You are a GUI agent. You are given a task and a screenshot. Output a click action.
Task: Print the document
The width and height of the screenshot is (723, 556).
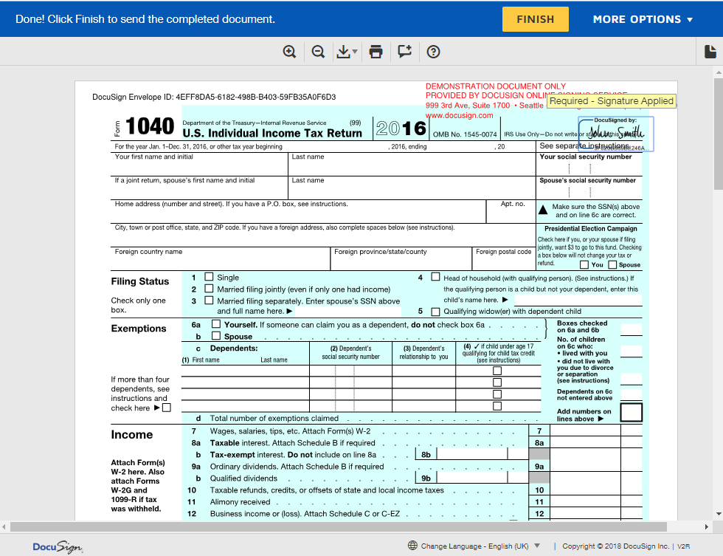coord(376,52)
